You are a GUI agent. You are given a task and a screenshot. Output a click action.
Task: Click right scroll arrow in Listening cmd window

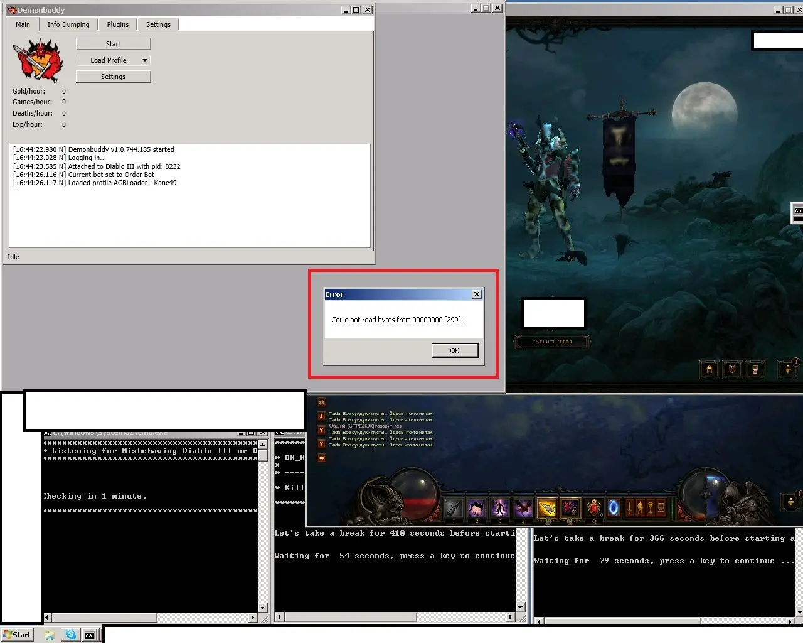tap(253, 618)
